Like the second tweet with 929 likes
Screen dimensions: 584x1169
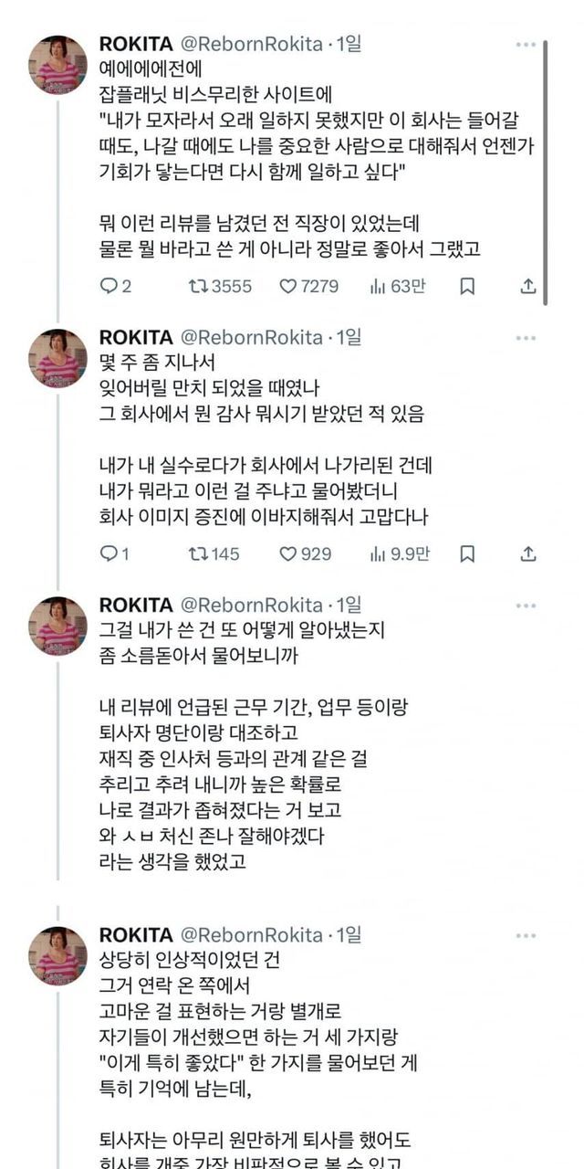pyautogui.click(x=288, y=553)
